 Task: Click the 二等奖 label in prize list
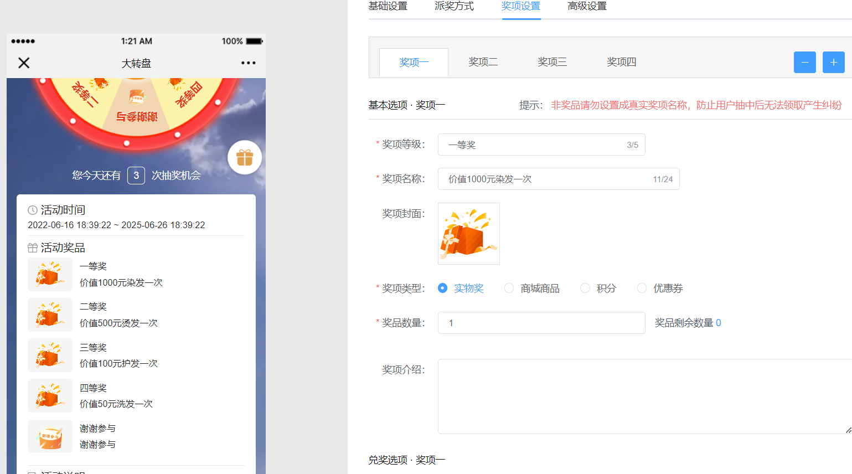93,307
